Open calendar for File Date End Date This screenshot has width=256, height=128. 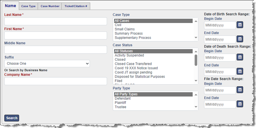[x=240, y=104]
